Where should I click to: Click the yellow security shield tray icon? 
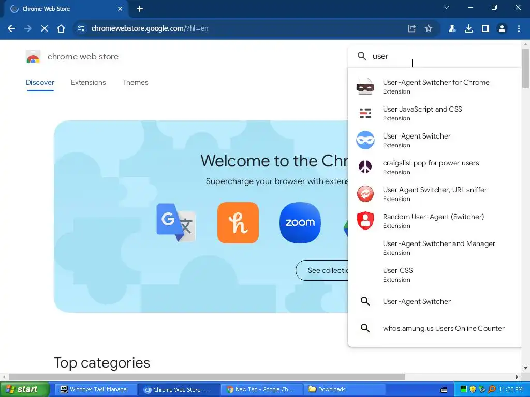click(x=473, y=390)
